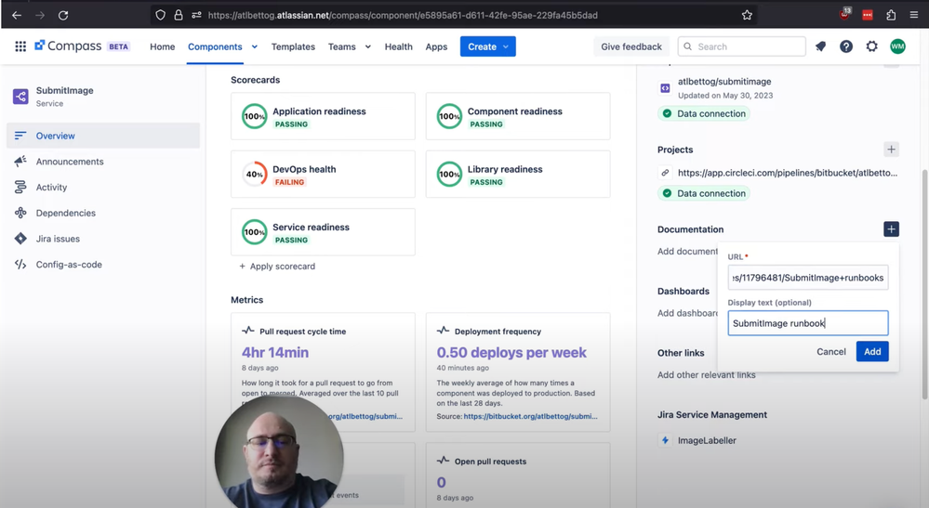This screenshot has width=929, height=508.
Task: Click in the Search field
Action: coord(741,46)
